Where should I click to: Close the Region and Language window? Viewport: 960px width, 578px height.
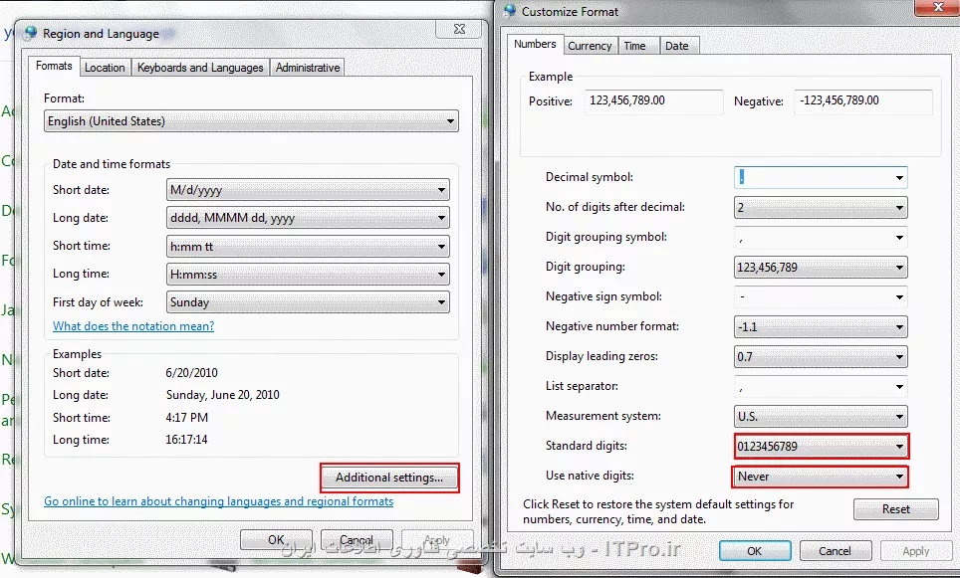[459, 29]
